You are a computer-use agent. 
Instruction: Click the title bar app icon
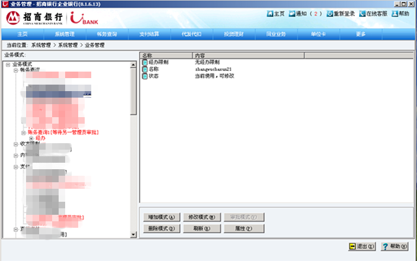(x=5, y=4)
